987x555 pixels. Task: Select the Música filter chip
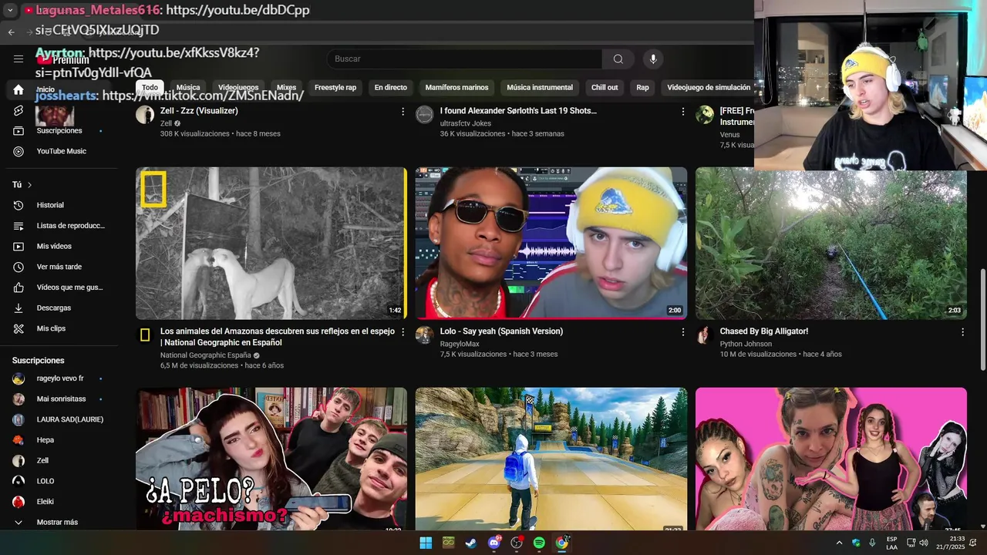tap(187, 87)
